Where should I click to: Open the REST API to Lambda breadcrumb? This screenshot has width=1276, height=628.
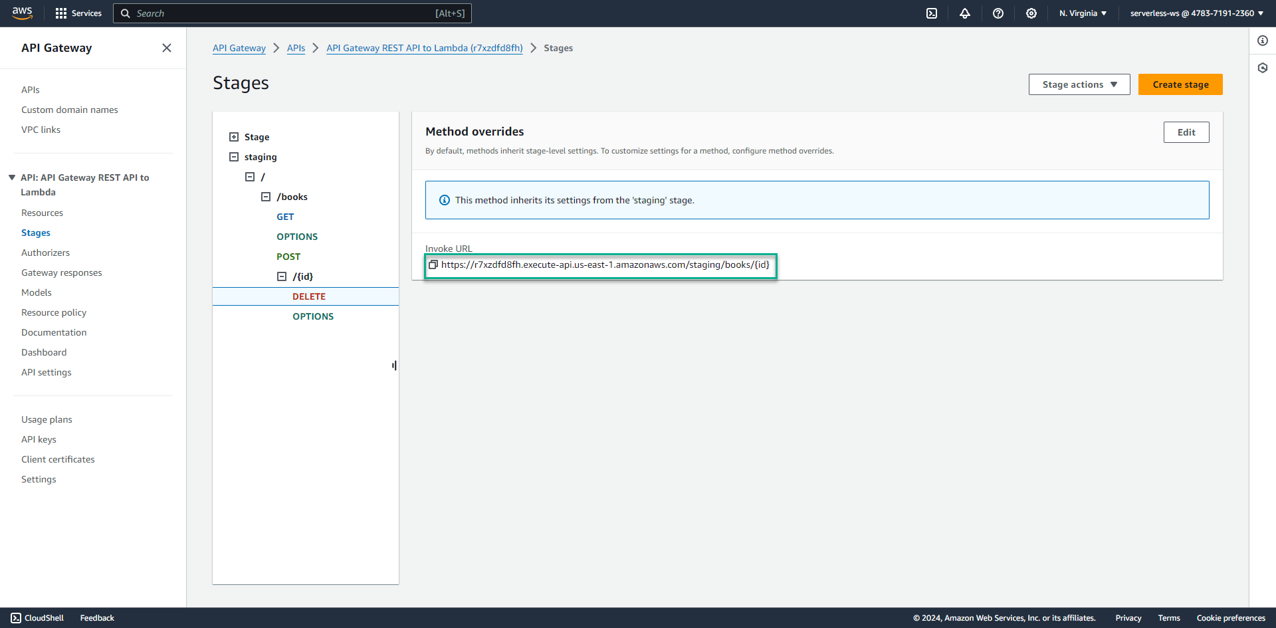[425, 48]
